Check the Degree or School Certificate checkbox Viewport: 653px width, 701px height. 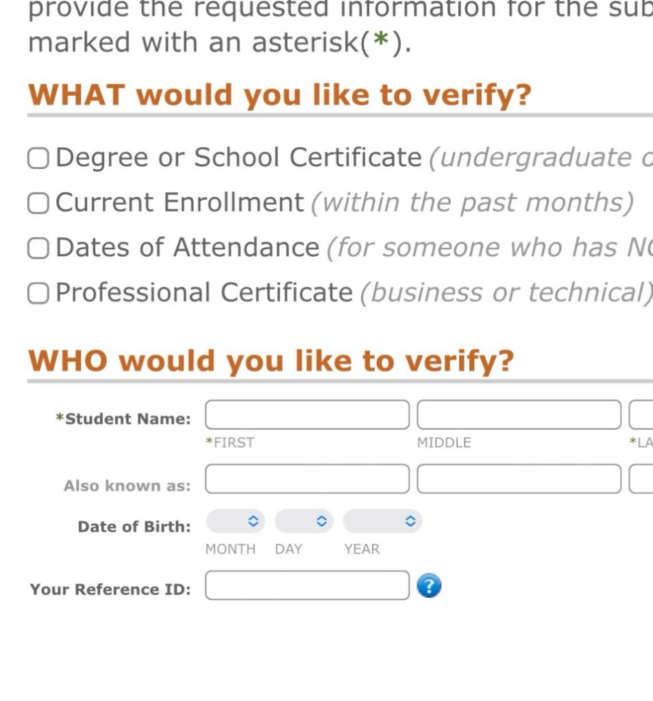click(x=38, y=158)
